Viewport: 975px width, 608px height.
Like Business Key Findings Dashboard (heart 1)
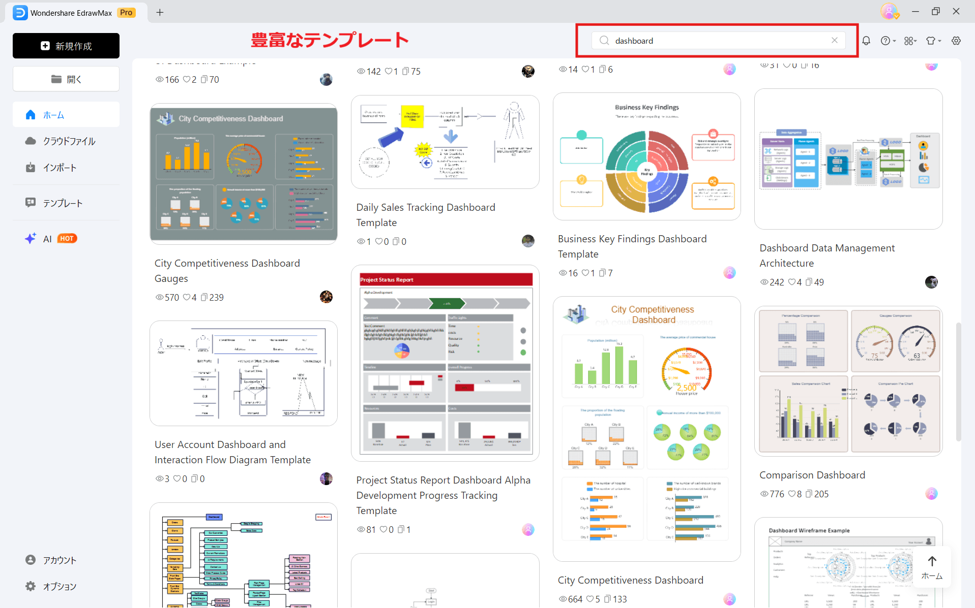[x=585, y=273]
